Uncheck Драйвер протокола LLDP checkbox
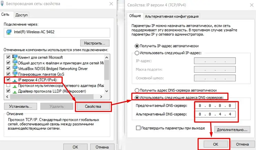This screenshot has height=150, width=256. point(8,91)
